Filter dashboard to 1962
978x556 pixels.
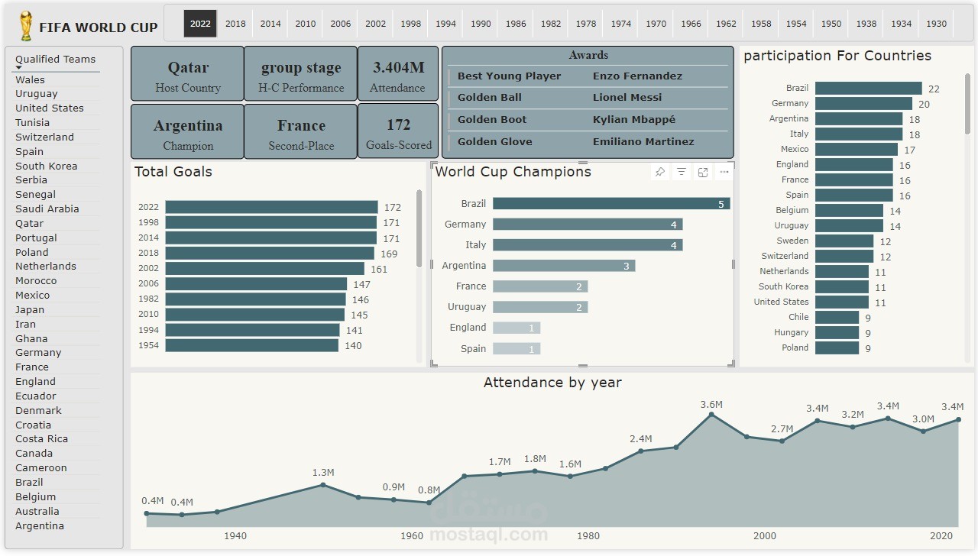(x=727, y=24)
